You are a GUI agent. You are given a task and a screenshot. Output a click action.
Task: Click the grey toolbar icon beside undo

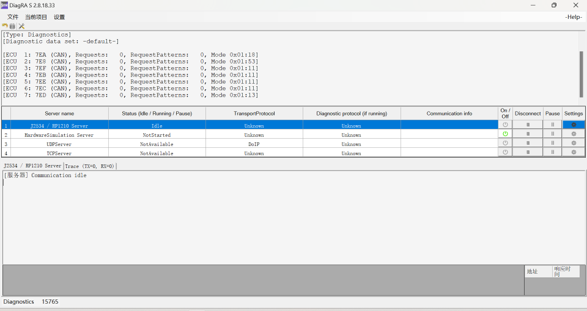click(12, 26)
